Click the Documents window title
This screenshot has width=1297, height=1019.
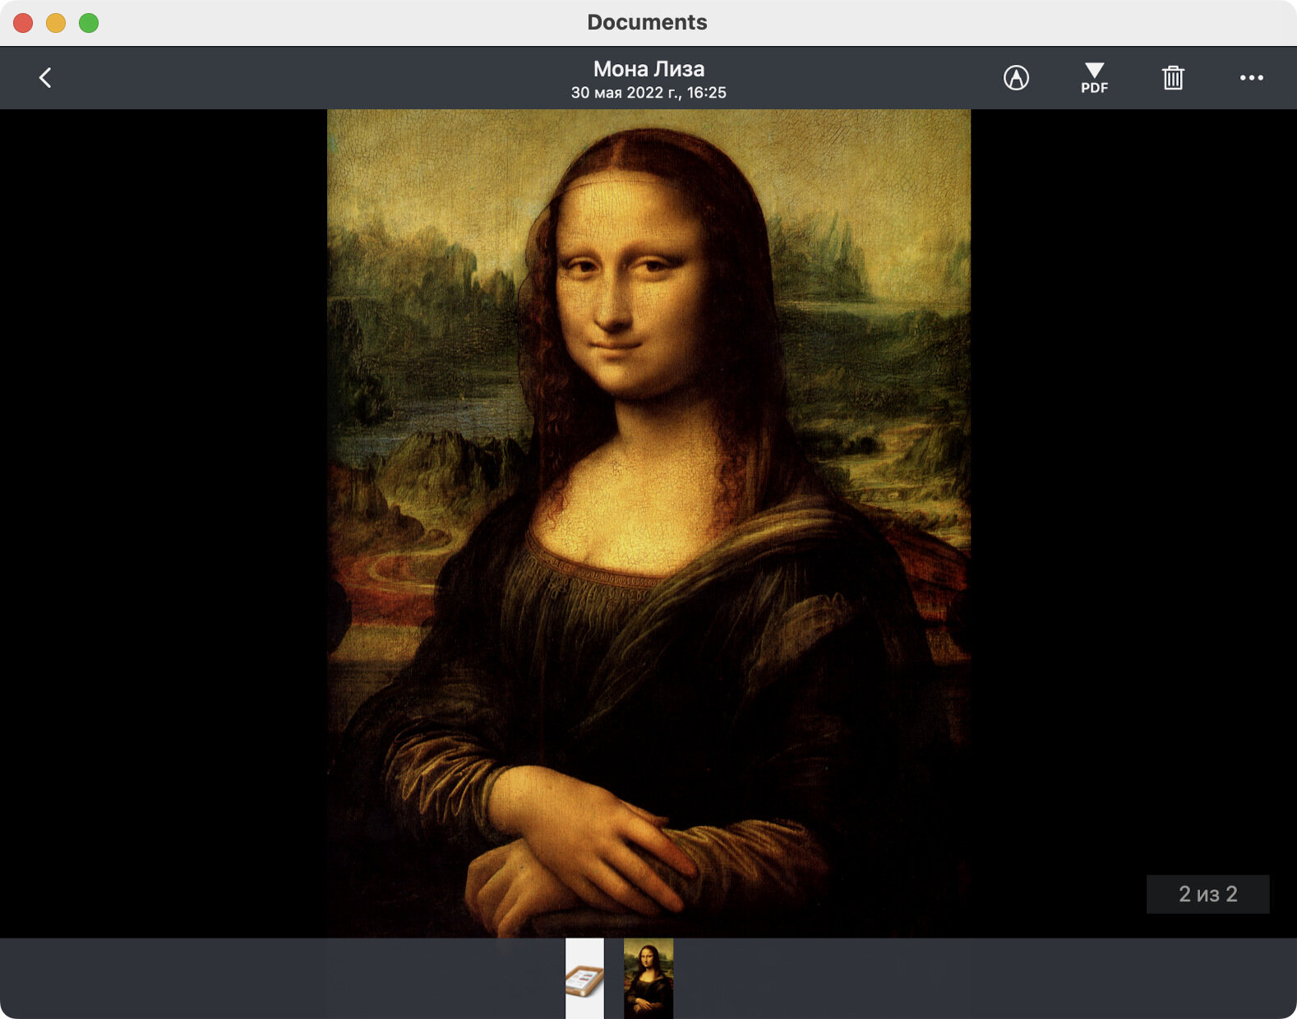647,22
